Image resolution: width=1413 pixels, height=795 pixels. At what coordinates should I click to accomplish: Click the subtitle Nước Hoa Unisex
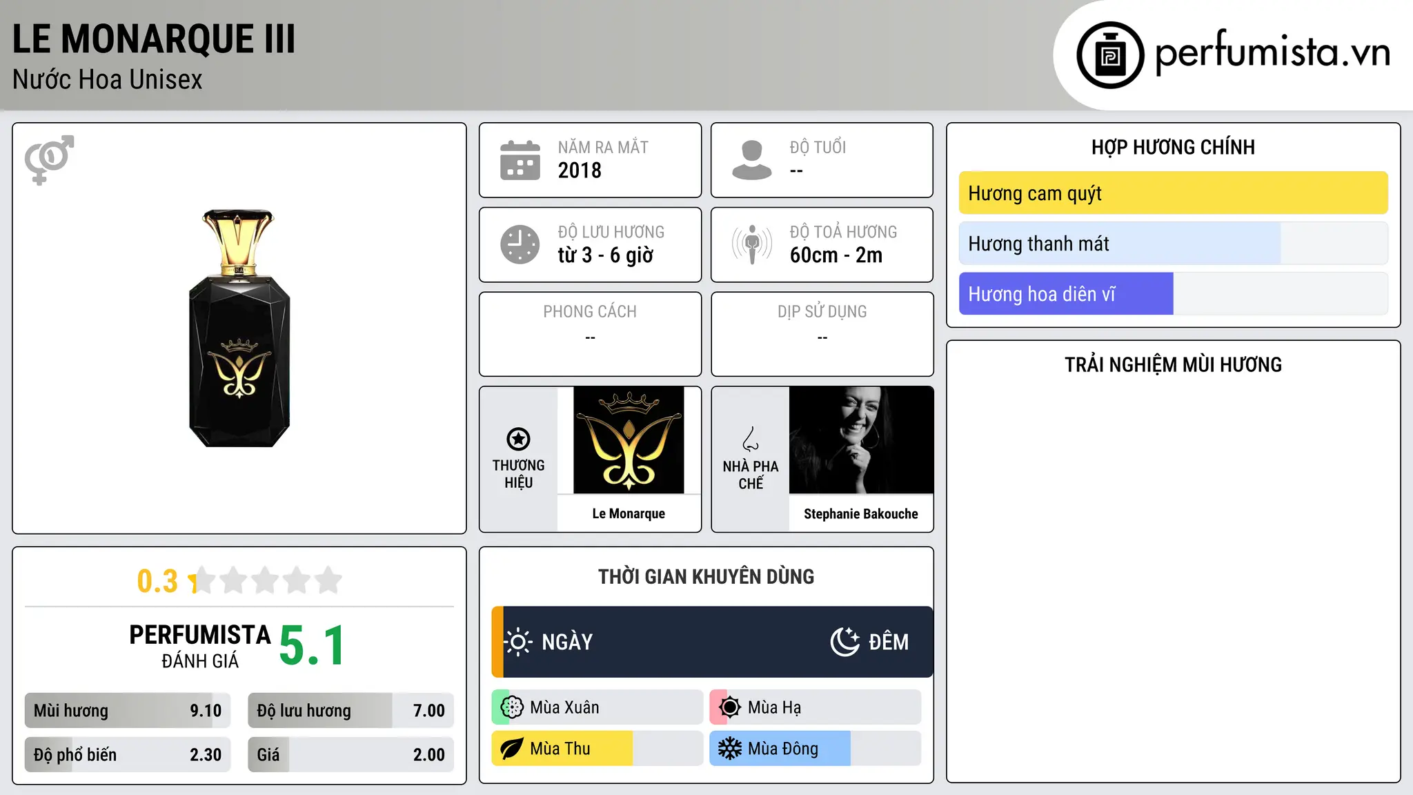tap(108, 79)
